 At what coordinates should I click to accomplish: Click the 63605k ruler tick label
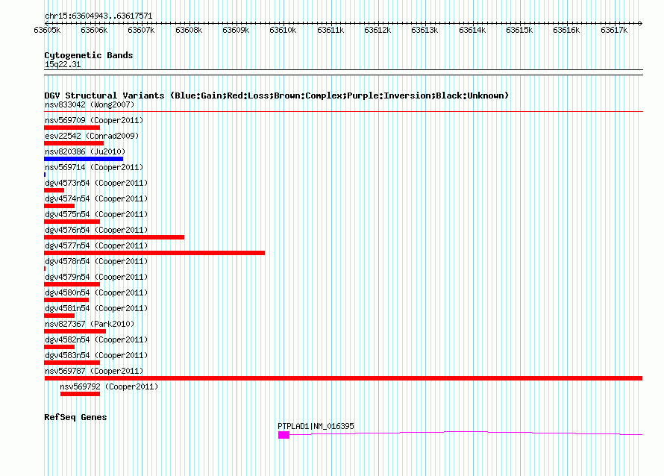(x=47, y=30)
